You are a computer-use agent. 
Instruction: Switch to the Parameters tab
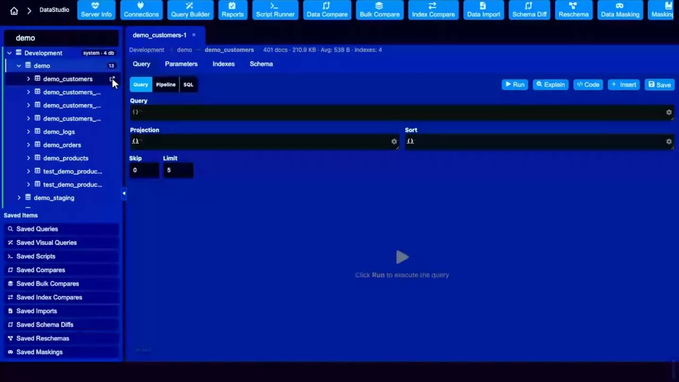181,64
